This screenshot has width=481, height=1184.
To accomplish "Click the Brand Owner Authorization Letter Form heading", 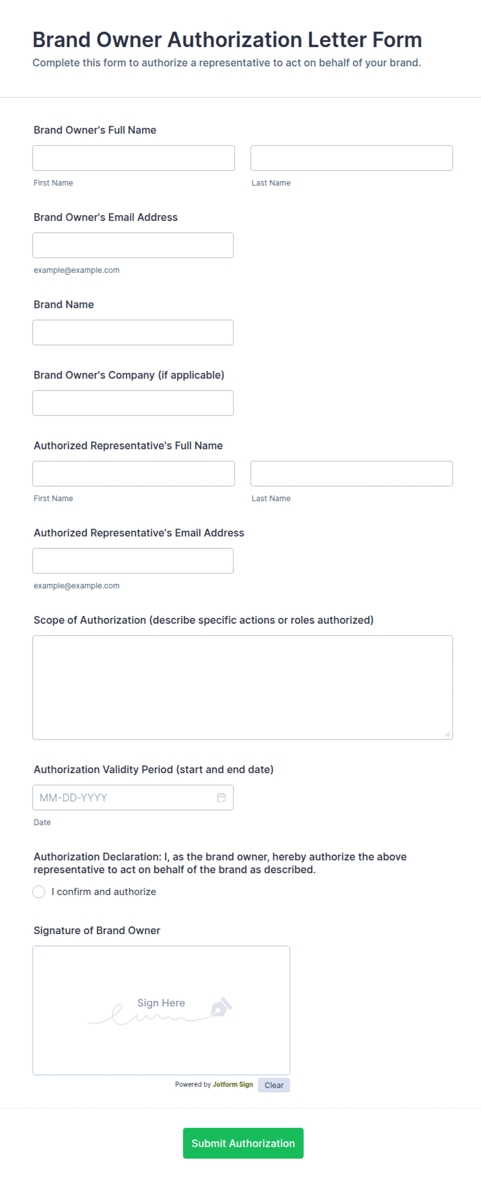I will point(227,40).
